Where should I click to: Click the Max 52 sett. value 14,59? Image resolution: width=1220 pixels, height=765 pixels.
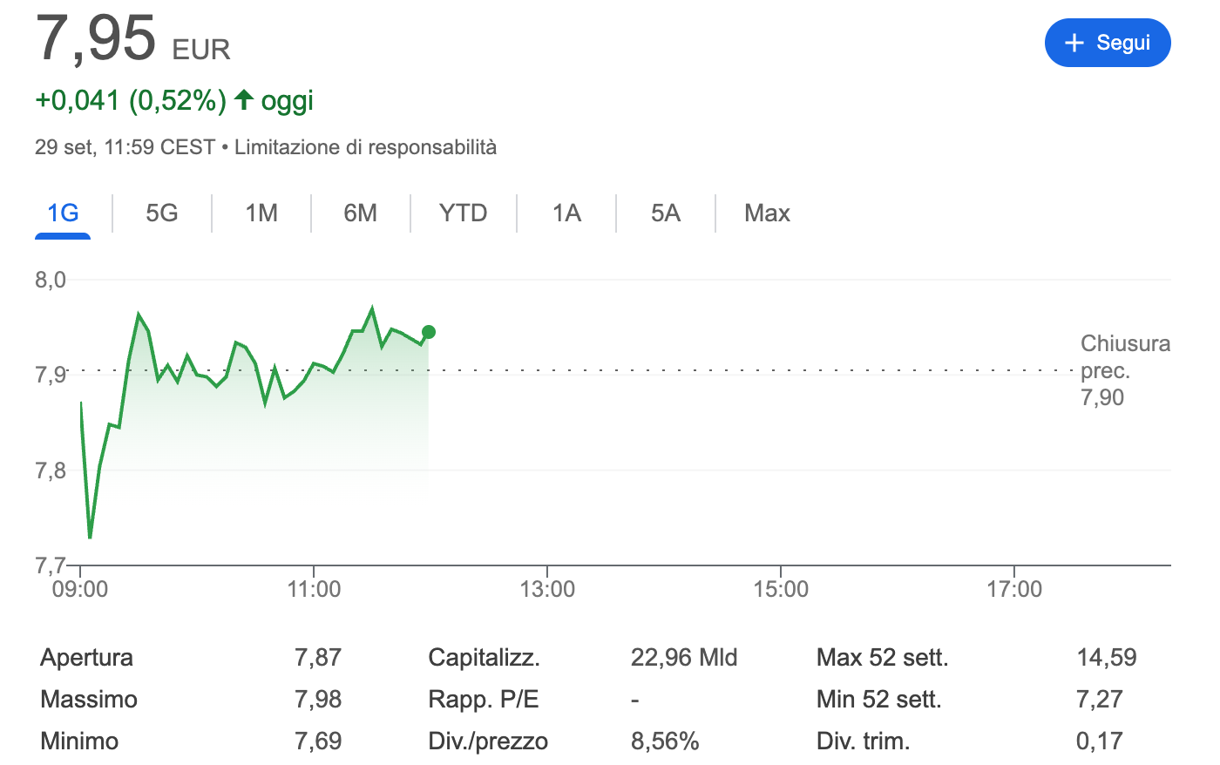[x=1107, y=658]
